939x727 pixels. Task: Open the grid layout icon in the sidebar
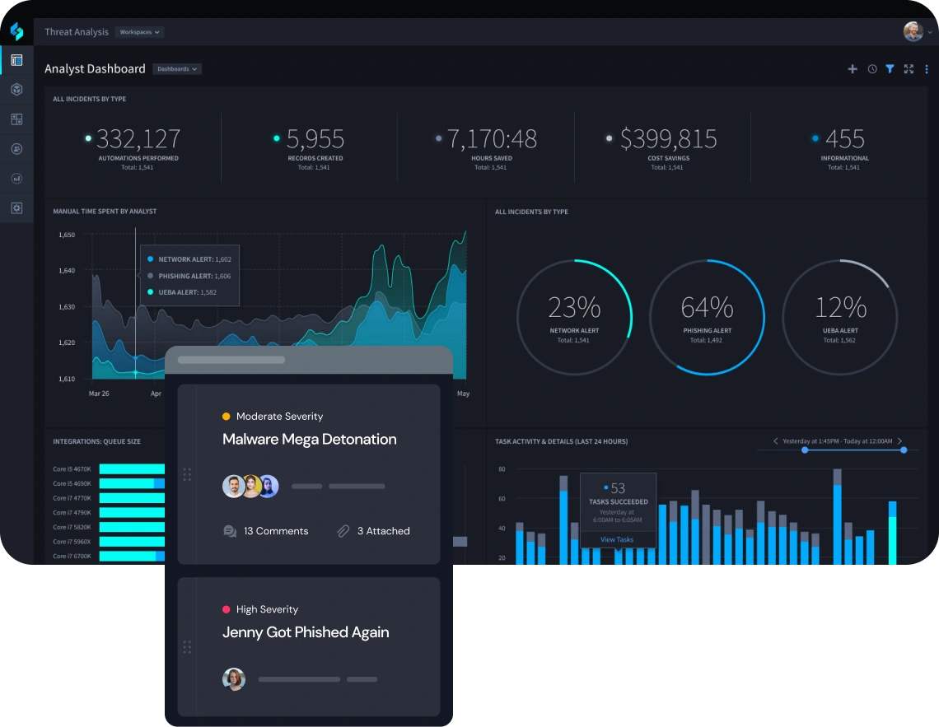coord(16,119)
